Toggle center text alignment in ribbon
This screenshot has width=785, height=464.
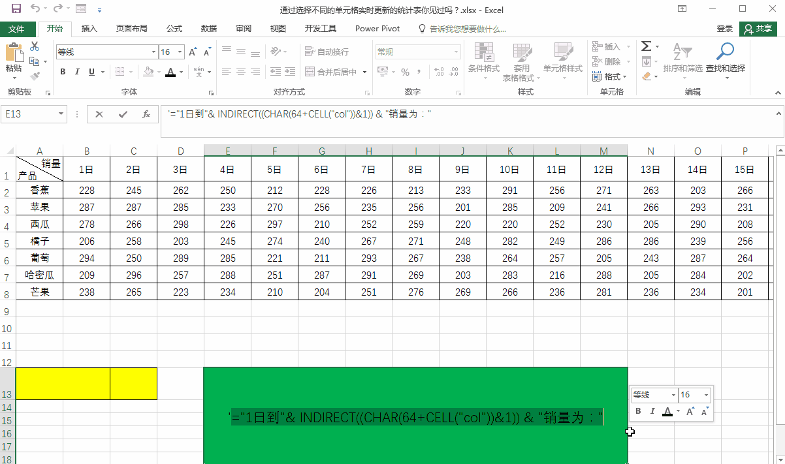(x=241, y=72)
